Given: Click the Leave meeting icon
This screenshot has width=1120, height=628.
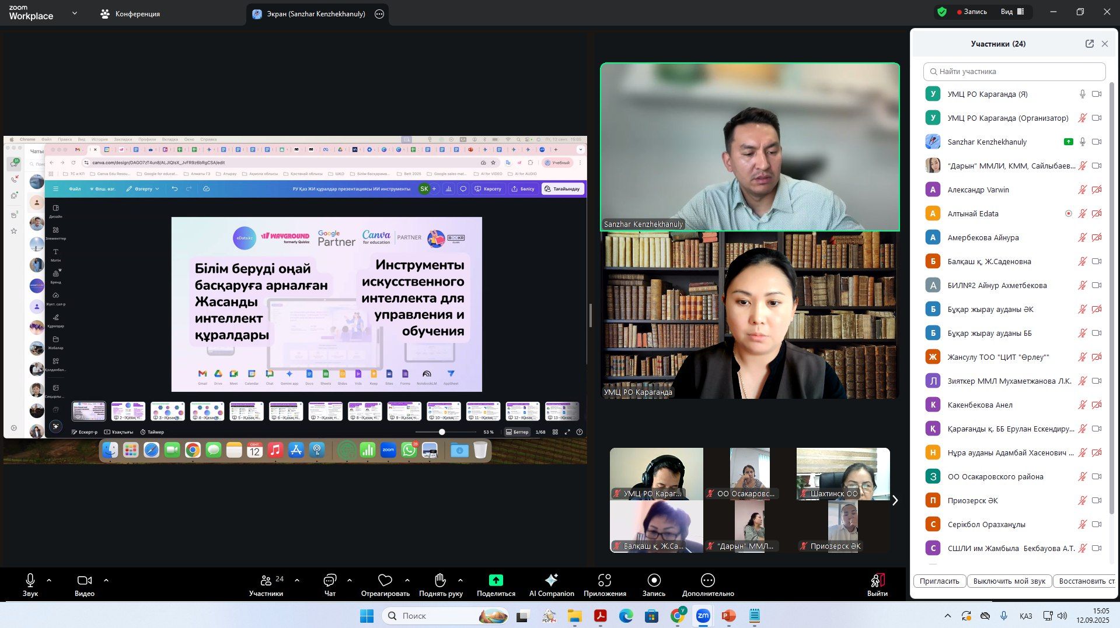Looking at the screenshot, I should tap(877, 580).
